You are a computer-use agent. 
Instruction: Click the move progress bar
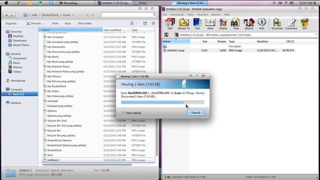click(x=162, y=102)
